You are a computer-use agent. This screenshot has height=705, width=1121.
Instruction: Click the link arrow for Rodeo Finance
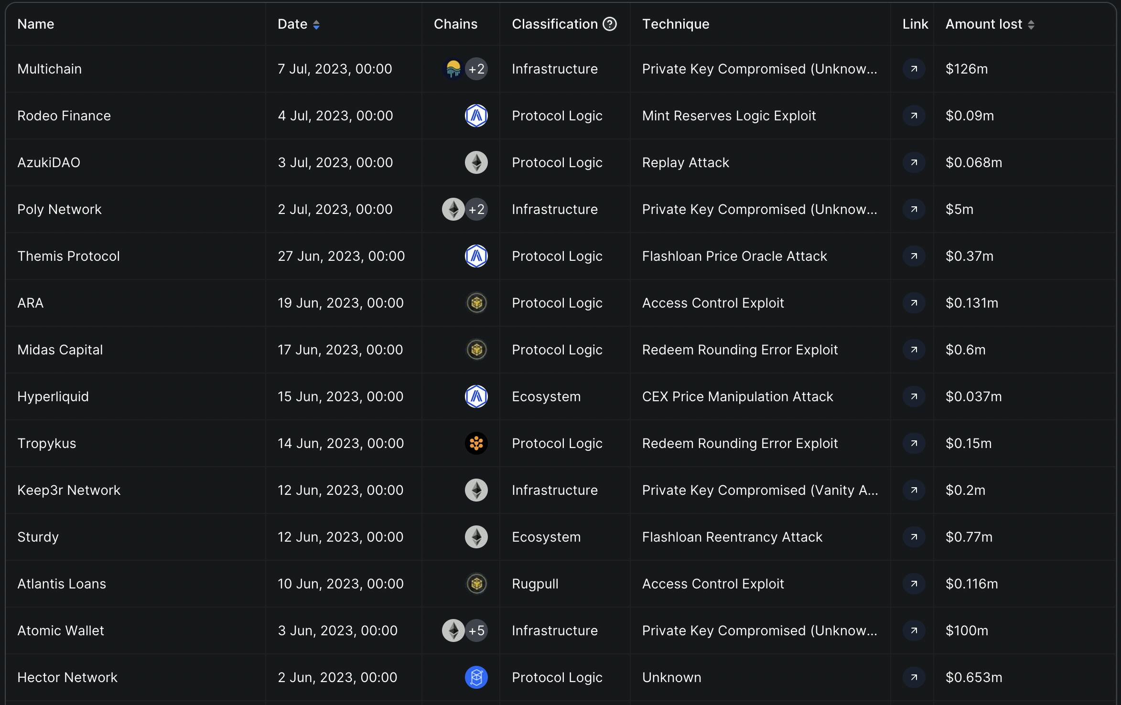coord(914,116)
